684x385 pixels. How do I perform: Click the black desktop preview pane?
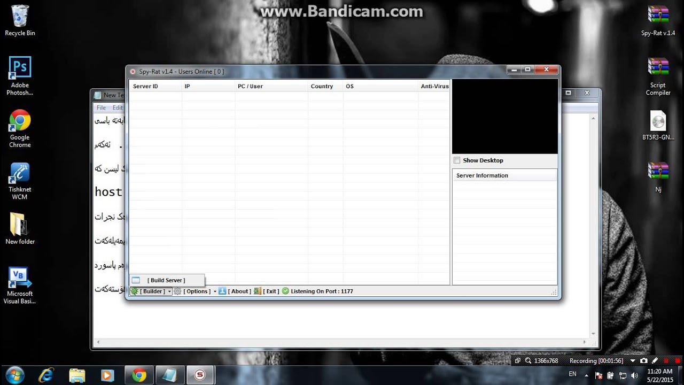click(505, 117)
